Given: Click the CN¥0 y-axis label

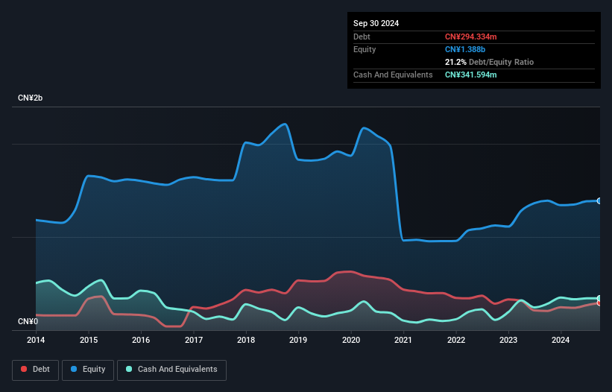Looking at the screenshot, I should point(28,321).
